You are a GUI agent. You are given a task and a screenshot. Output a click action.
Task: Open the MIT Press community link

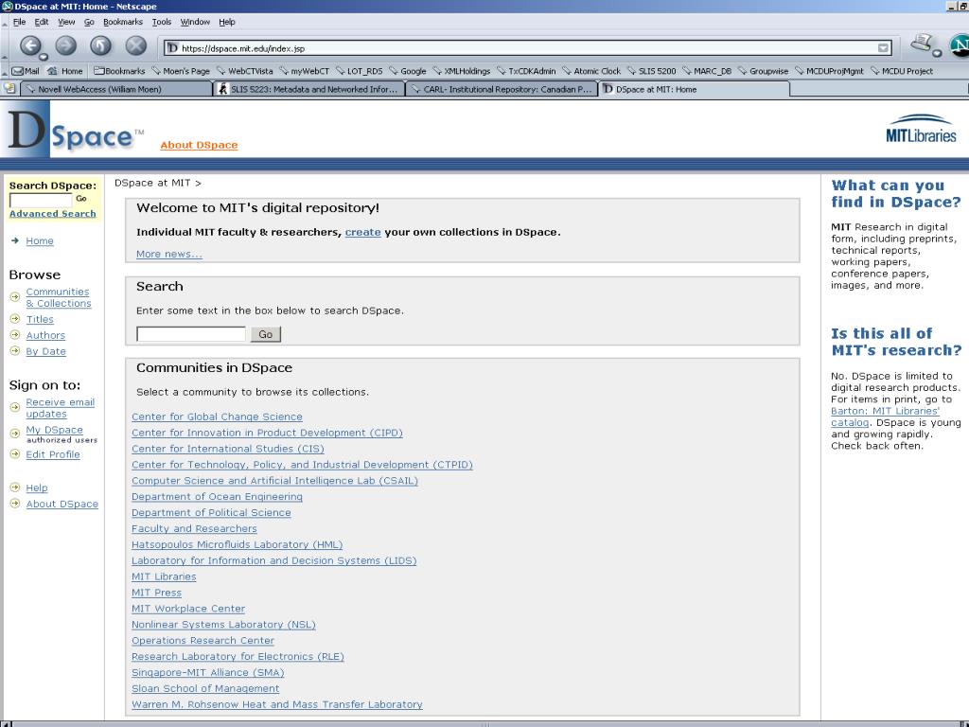point(156,593)
